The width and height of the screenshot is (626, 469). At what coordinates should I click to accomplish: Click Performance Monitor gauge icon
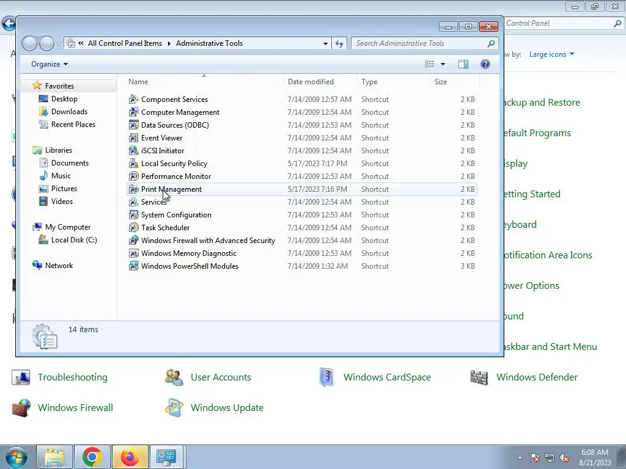point(133,176)
